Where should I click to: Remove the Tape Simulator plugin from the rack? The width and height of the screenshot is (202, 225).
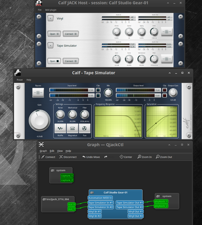pyautogui.click(x=50, y=45)
